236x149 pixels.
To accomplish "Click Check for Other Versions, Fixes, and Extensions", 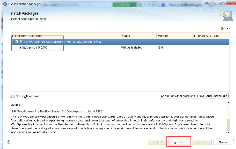I will pyautogui.click(x=194, y=96).
